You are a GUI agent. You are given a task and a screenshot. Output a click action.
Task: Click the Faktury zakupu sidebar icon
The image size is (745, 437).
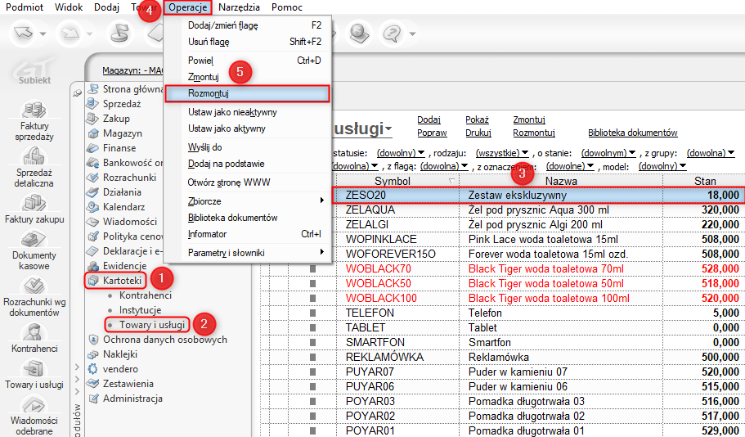[x=34, y=203]
